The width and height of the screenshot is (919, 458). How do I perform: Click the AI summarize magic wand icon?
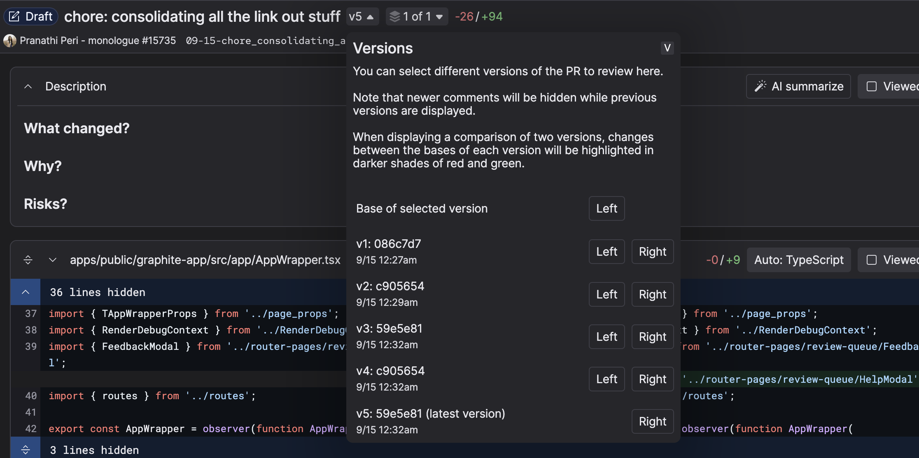760,86
